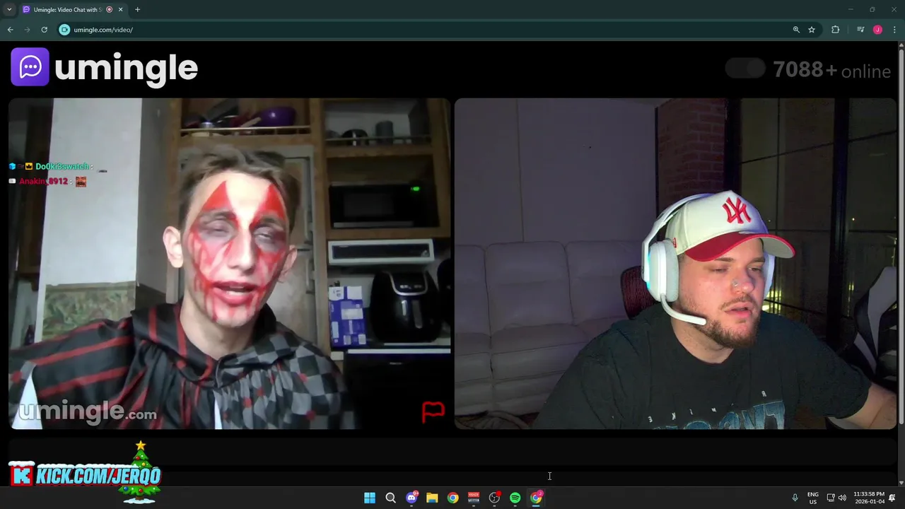Open Windows taskbar search
Viewport: 905px width, 509px height.
click(390, 498)
